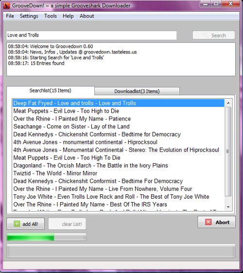Screen dimensions: 243x273
Task: Open the Settings menu
Action: tap(29, 16)
